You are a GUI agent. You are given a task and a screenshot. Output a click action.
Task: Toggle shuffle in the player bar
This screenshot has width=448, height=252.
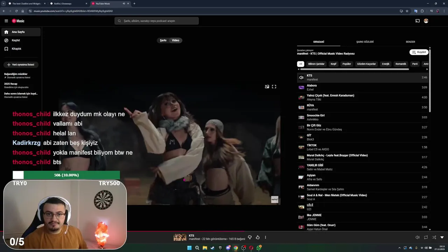[434, 237]
